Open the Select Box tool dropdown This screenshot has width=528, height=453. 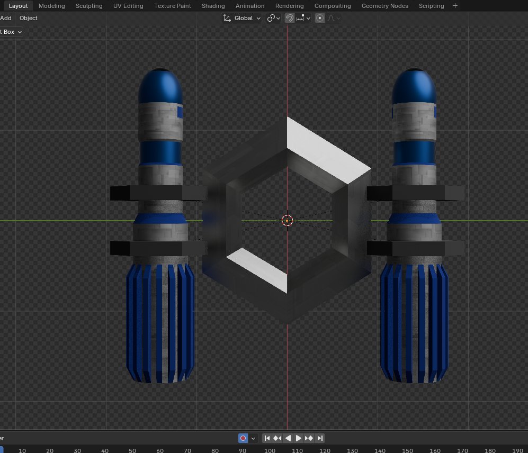tap(11, 32)
